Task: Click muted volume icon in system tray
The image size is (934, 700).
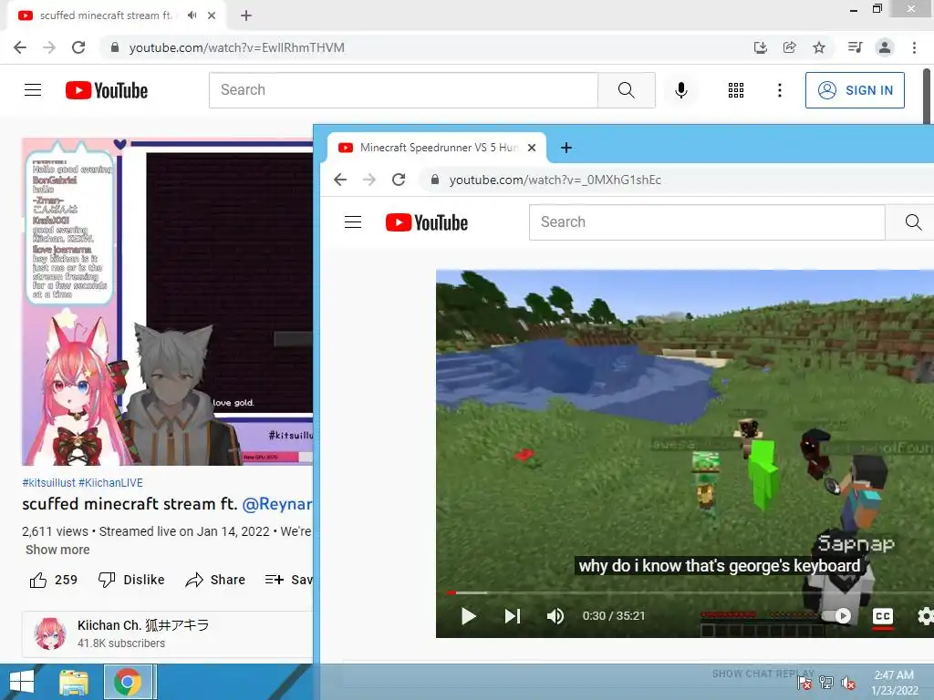Action: (847, 683)
